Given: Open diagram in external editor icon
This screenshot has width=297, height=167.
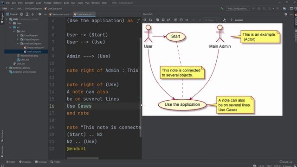Looking at the screenshot, I should 168,20.
